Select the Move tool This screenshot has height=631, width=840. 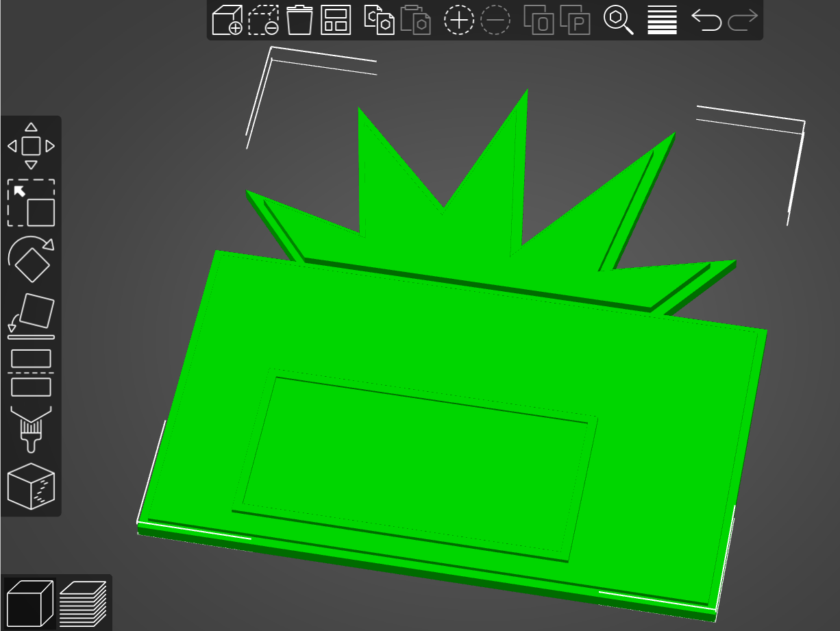(31, 146)
